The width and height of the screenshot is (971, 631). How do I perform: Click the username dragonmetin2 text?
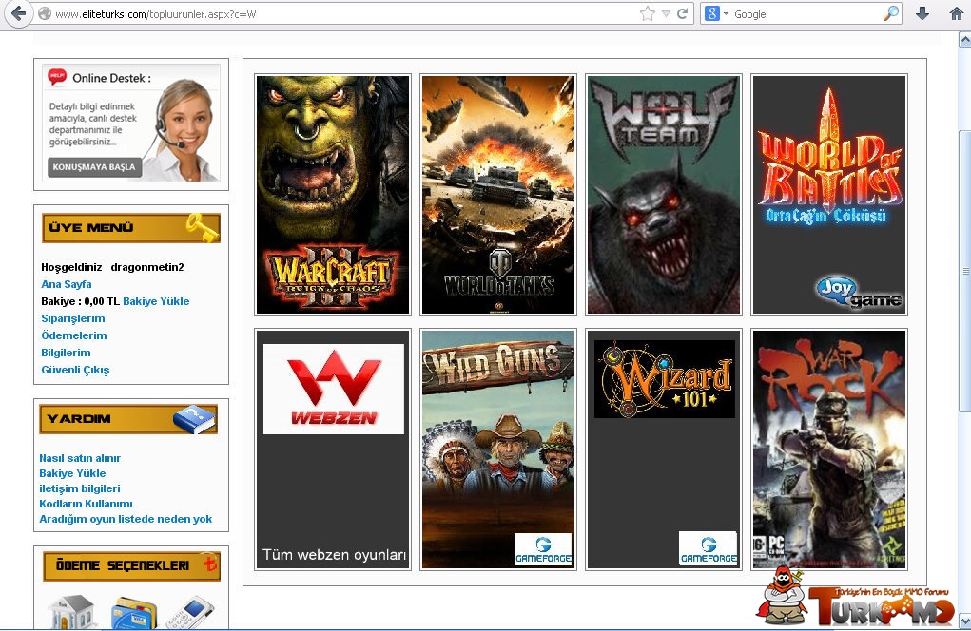[147, 267]
